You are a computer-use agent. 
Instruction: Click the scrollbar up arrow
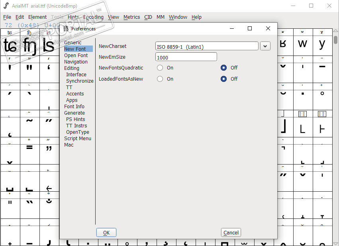click(335, 31)
